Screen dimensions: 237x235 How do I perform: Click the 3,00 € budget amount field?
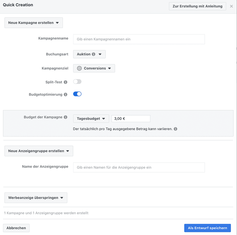[131, 119]
